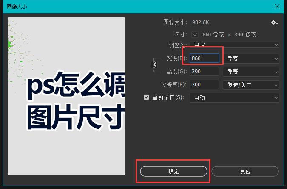
Task: Click the 分辨率 input field showing 300
Action: pyautogui.click(x=204, y=85)
